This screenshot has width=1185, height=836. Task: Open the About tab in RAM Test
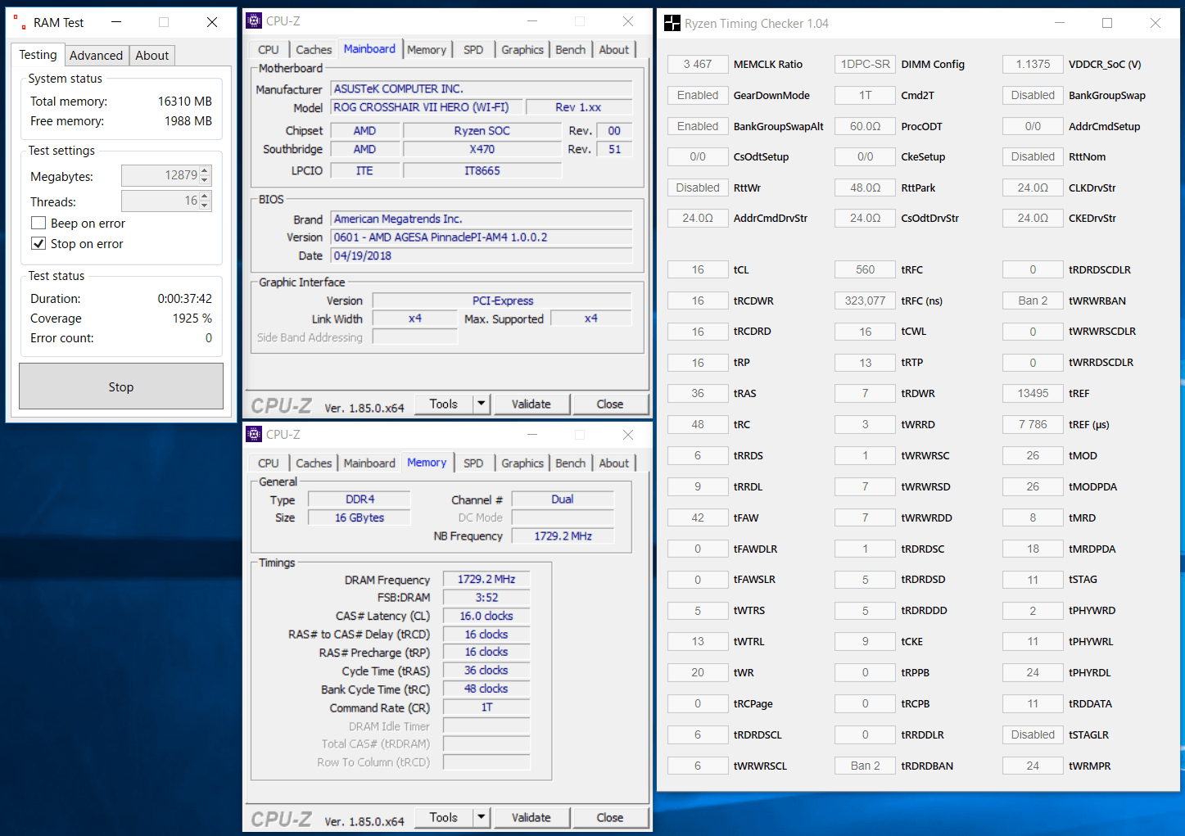(152, 56)
